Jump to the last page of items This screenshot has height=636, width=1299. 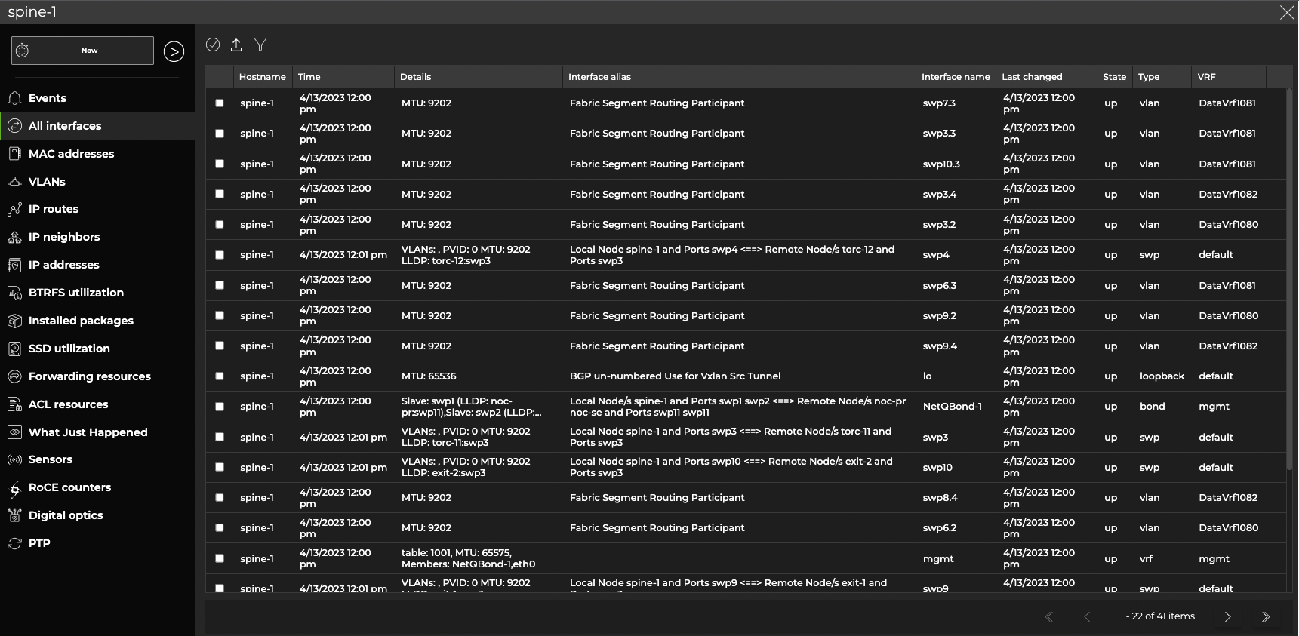point(1266,616)
